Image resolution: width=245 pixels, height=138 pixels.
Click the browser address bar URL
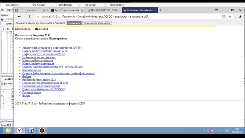pyautogui.click(x=51, y=16)
